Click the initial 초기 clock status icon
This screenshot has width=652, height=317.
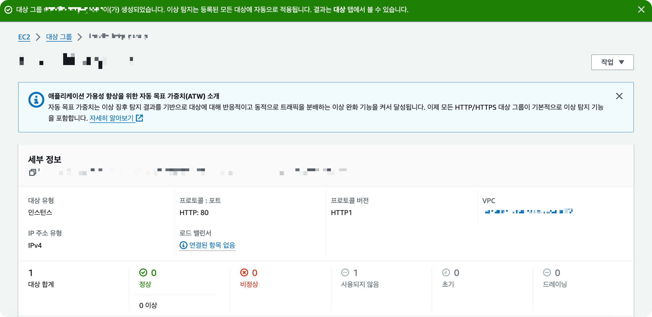click(x=446, y=273)
